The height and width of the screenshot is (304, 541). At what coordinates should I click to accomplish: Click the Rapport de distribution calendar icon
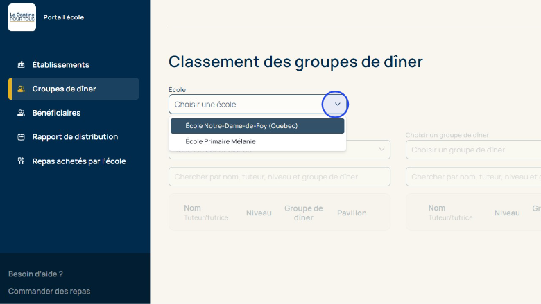21,137
